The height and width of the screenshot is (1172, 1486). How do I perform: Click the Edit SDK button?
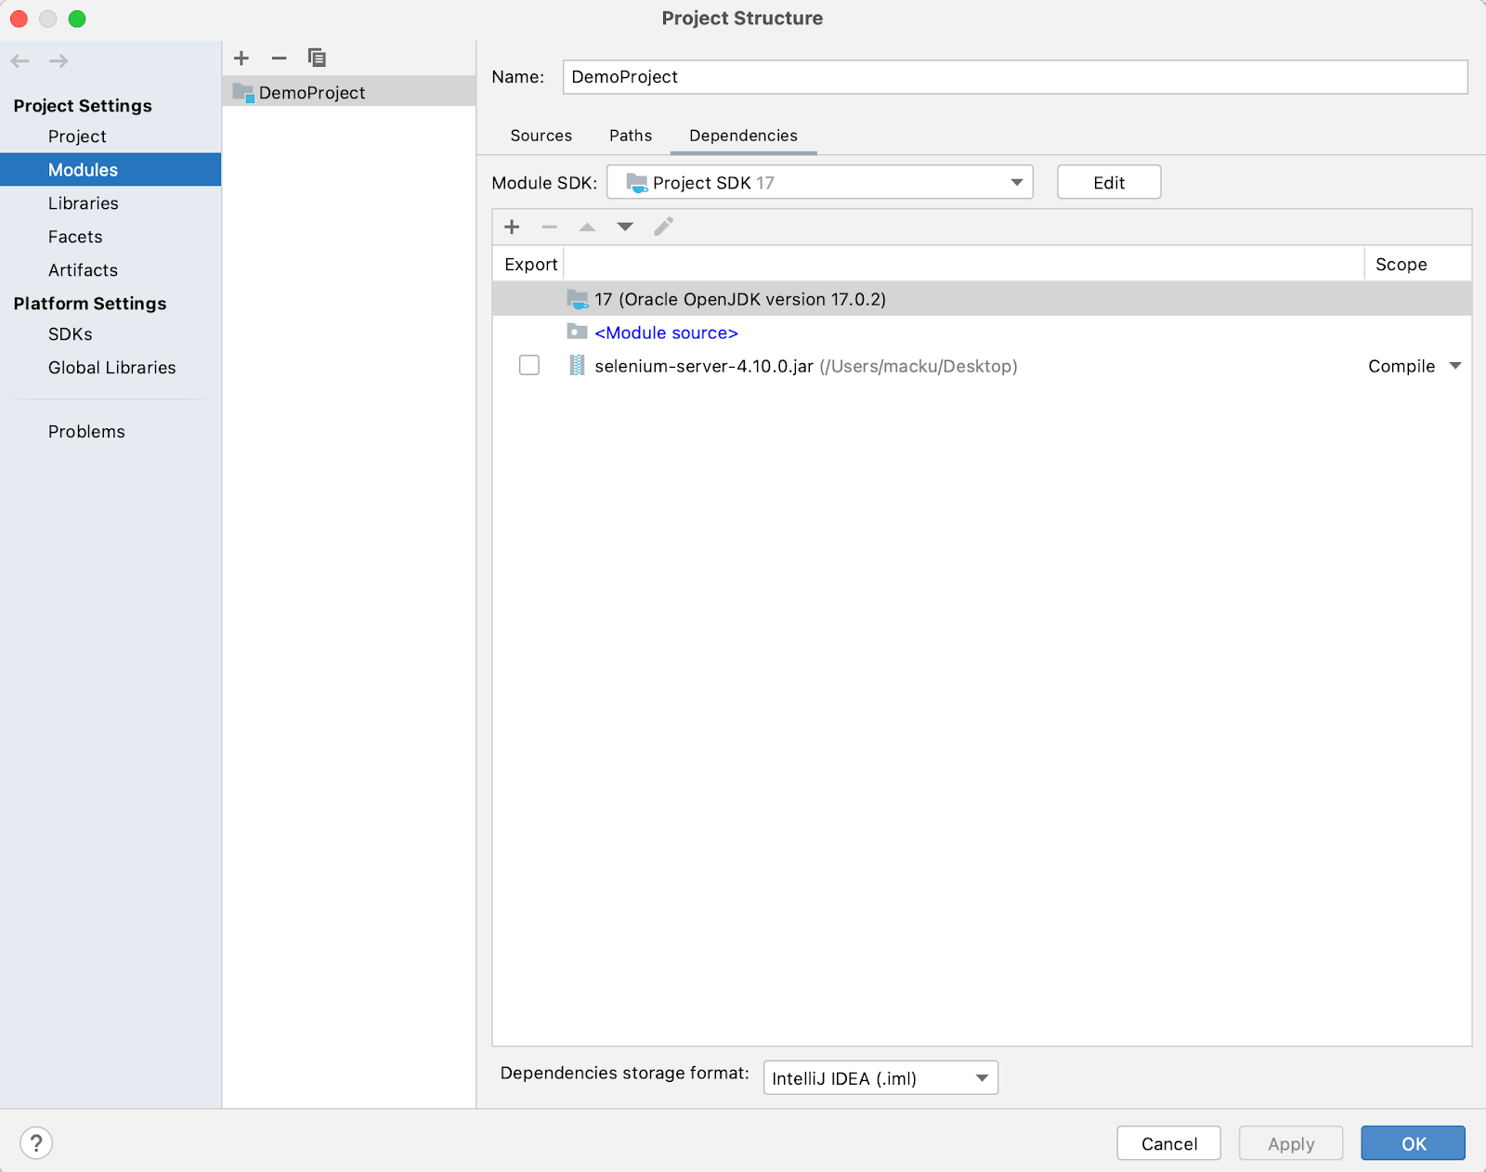(x=1108, y=183)
